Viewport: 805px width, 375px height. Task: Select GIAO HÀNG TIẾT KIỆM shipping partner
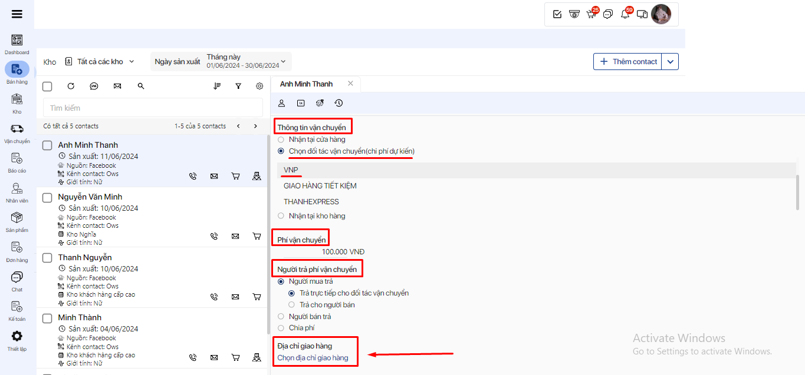point(320,186)
